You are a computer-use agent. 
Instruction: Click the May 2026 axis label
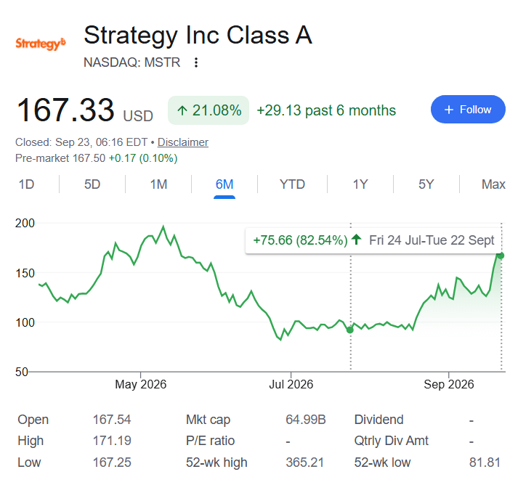coord(141,384)
